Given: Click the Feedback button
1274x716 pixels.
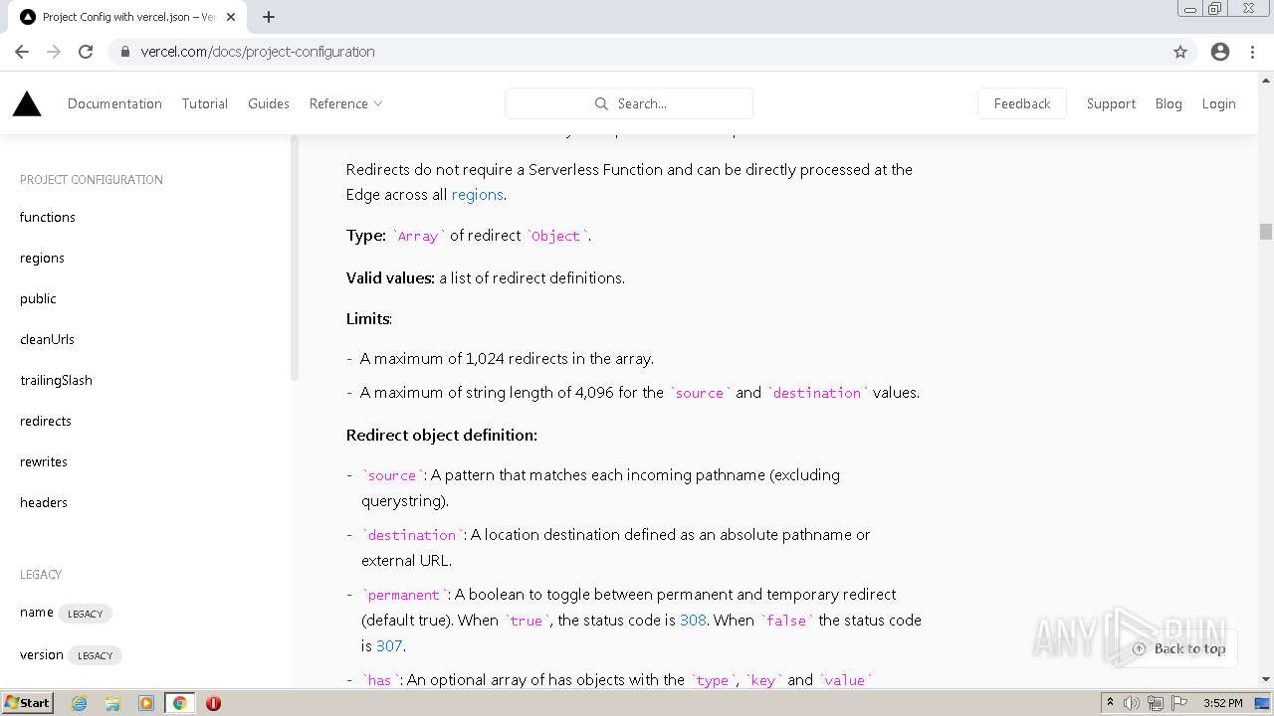Looking at the screenshot, I should click(1022, 103).
